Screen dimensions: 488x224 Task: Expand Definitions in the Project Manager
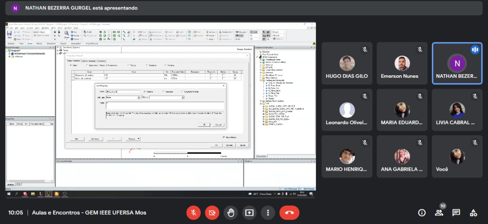[9, 56]
